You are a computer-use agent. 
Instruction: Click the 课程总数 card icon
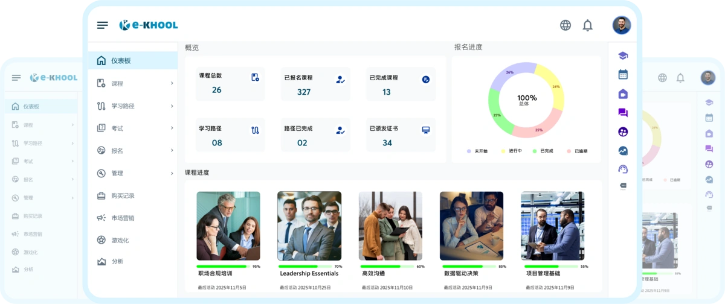(255, 77)
